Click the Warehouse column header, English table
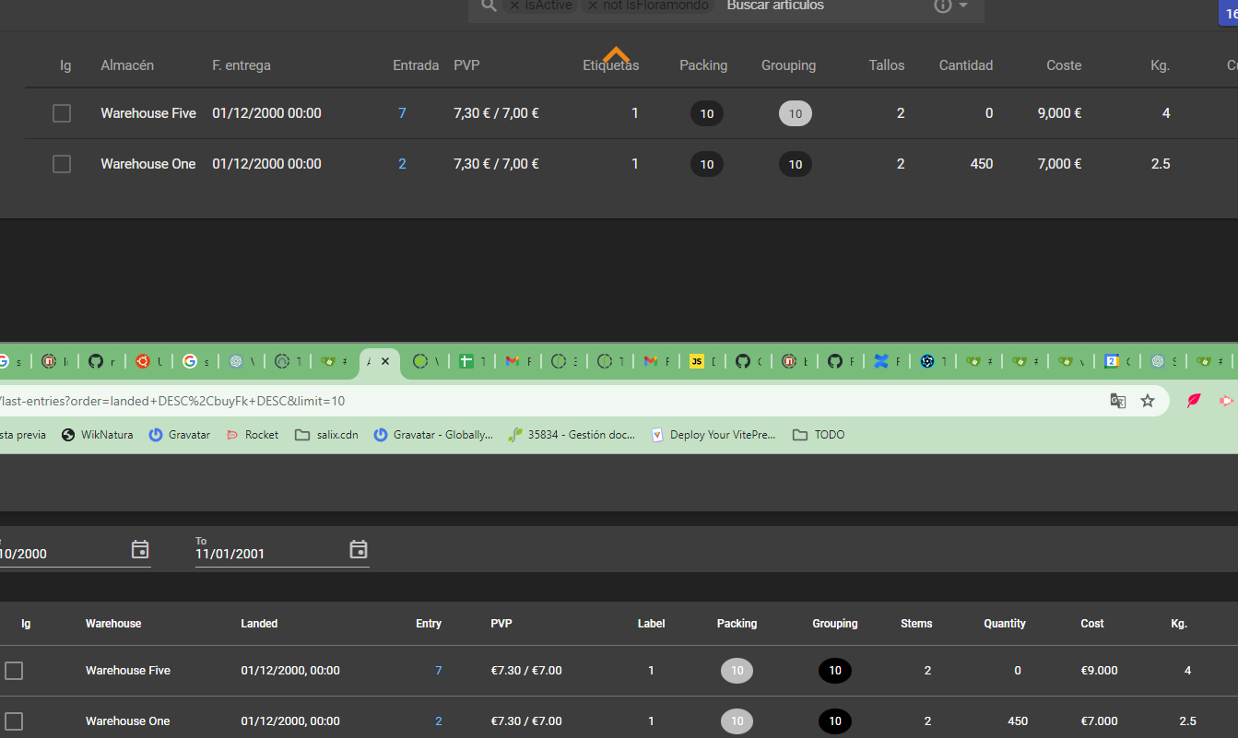Screen dimensions: 1238x738 pos(113,624)
